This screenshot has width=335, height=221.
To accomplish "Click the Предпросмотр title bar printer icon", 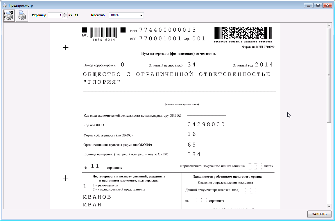I will (5, 5).
